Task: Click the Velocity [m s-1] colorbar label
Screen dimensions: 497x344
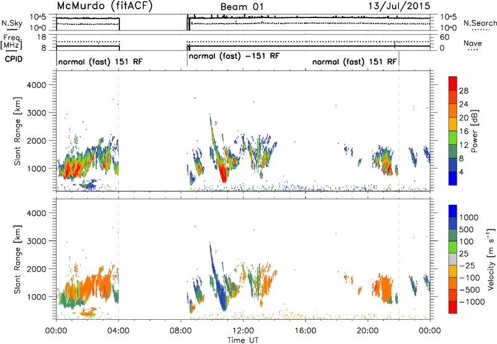Action: pyautogui.click(x=491, y=259)
